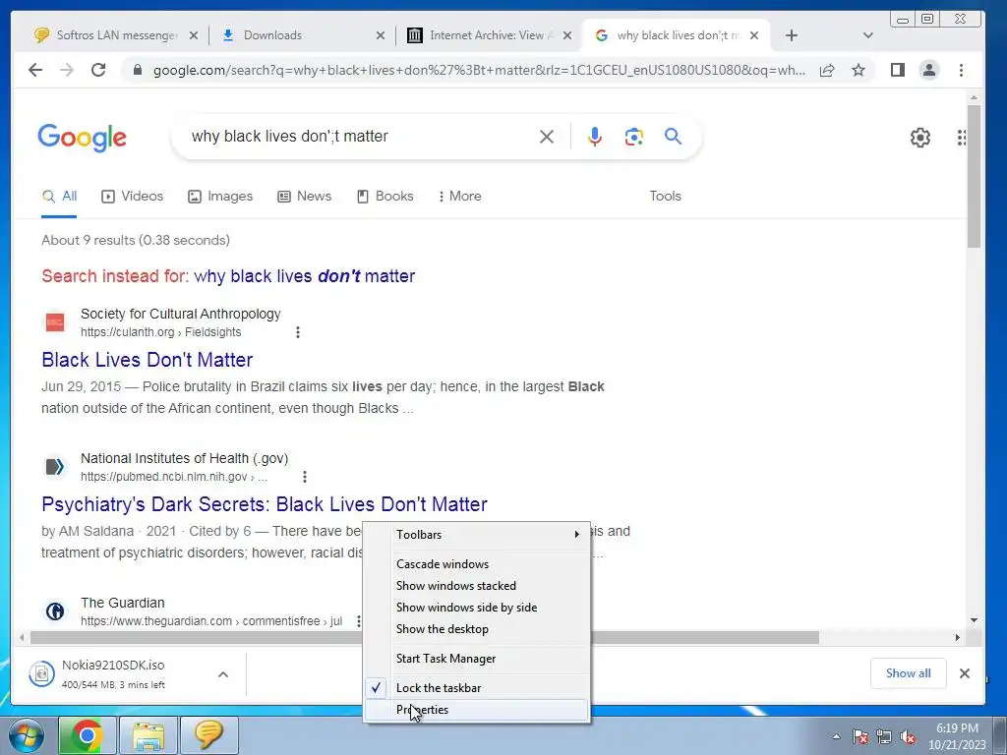1007x755 pixels.
Task: Open the News search tab
Action: pyautogui.click(x=305, y=196)
